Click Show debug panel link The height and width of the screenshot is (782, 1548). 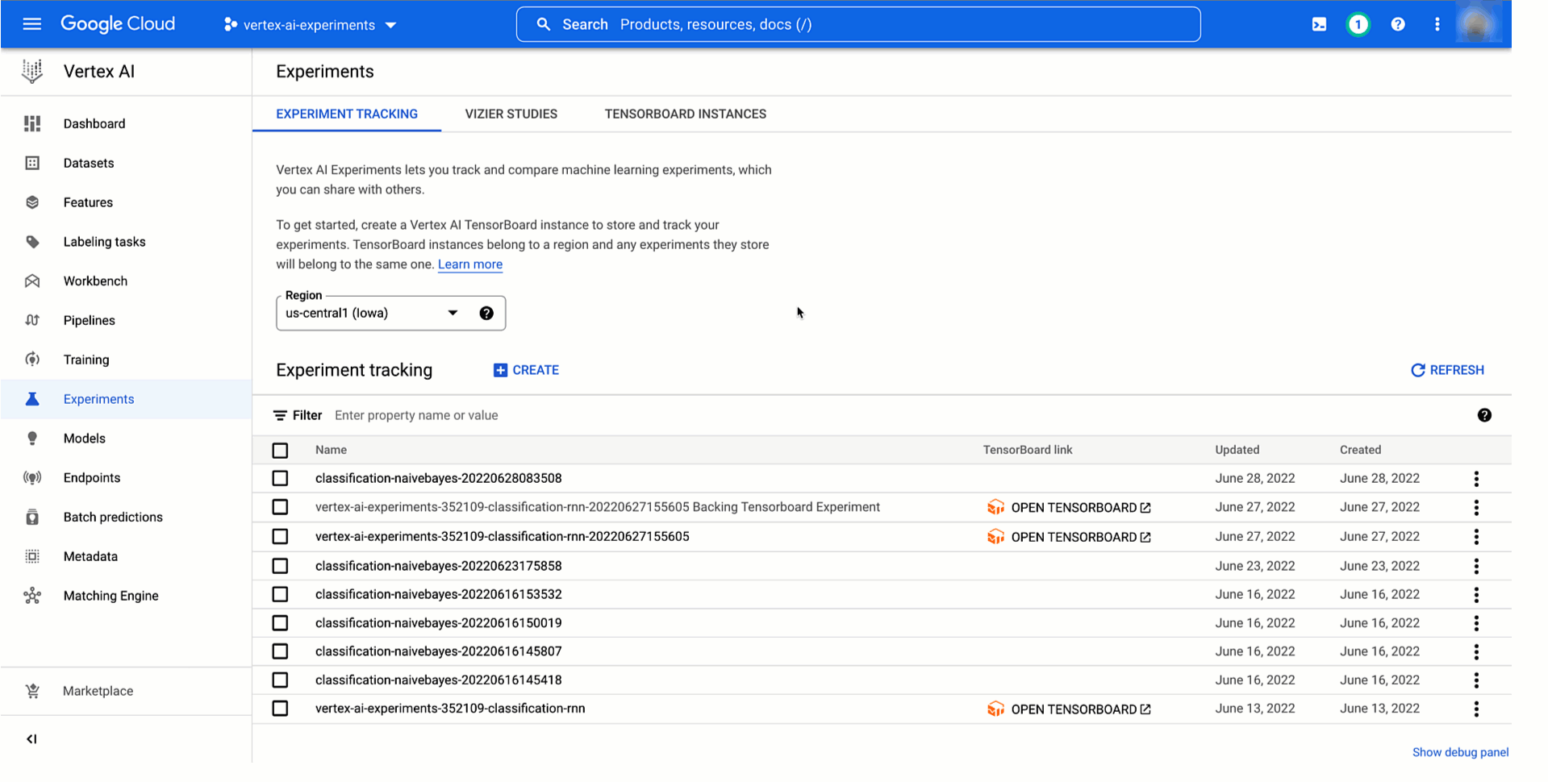pyautogui.click(x=1460, y=752)
